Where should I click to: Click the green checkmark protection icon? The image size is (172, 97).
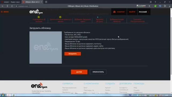pos(155,6)
